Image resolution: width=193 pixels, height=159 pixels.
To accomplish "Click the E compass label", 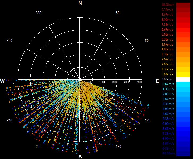I will click(x=157, y=81).
